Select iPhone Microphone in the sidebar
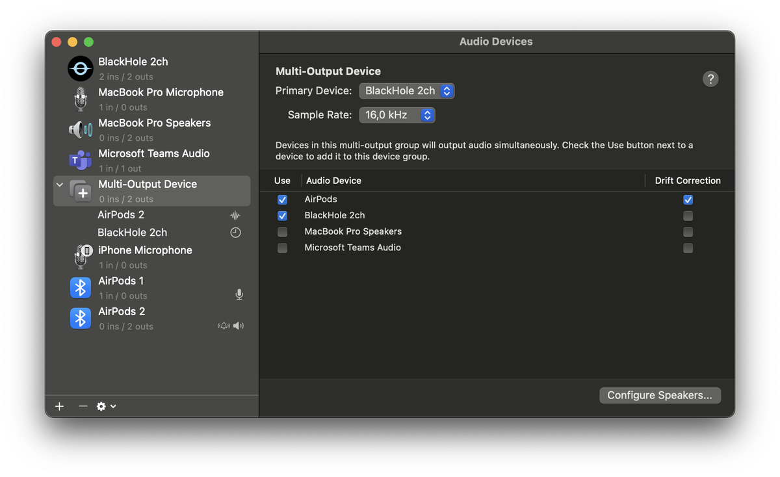The image size is (780, 477). pos(152,257)
